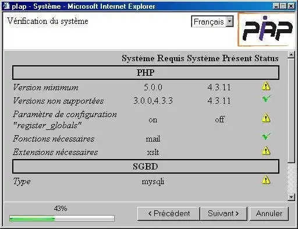Viewport: 298px width, 229px height.
Task: Click the 'Extensions nécessaires' label
Action: 55,152
